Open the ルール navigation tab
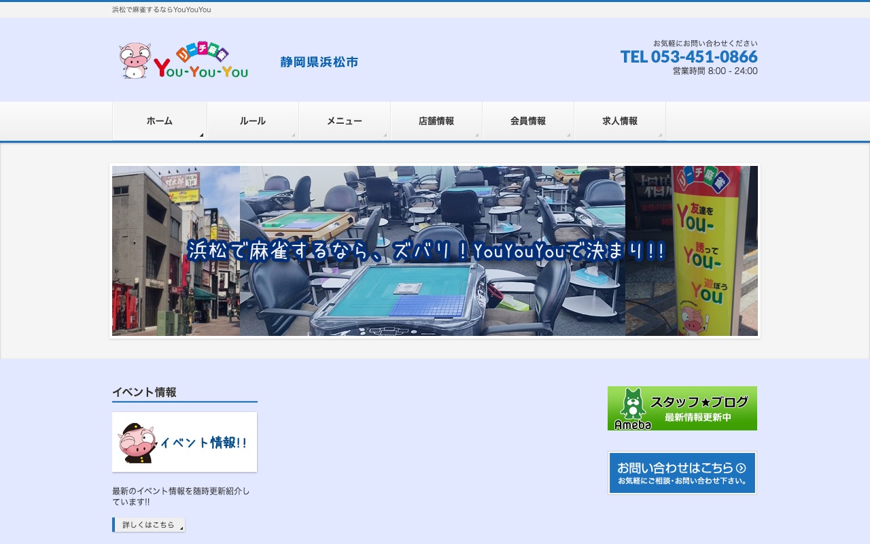The image size is (870, 544). pos(252,121)
